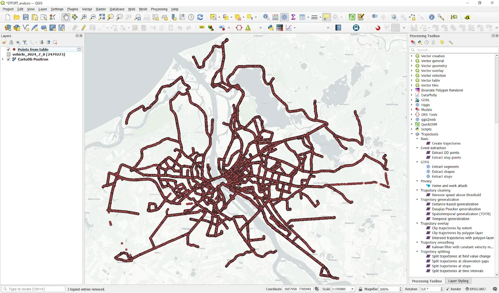Switch to the Layer Styling tab
The image size is (499, 293).
tap(458, 281)
